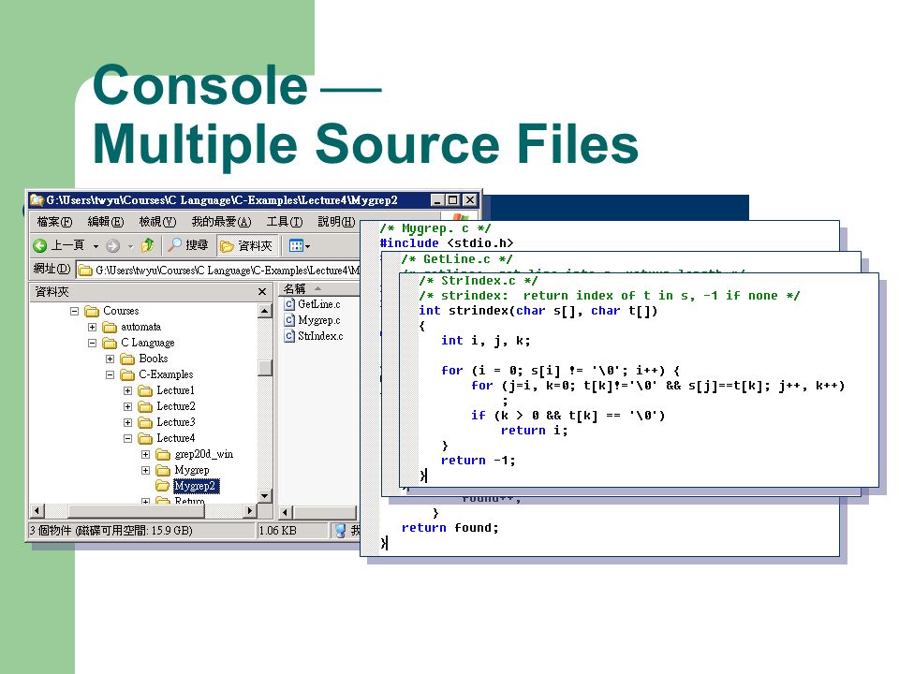Select the automata folder icon
The height and width of the screenshot is (674, 899).
point(110,328)
